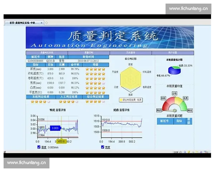Click the 特优 marker on the gauge
This screenshot has height=172, width=215.
[190, 110]
